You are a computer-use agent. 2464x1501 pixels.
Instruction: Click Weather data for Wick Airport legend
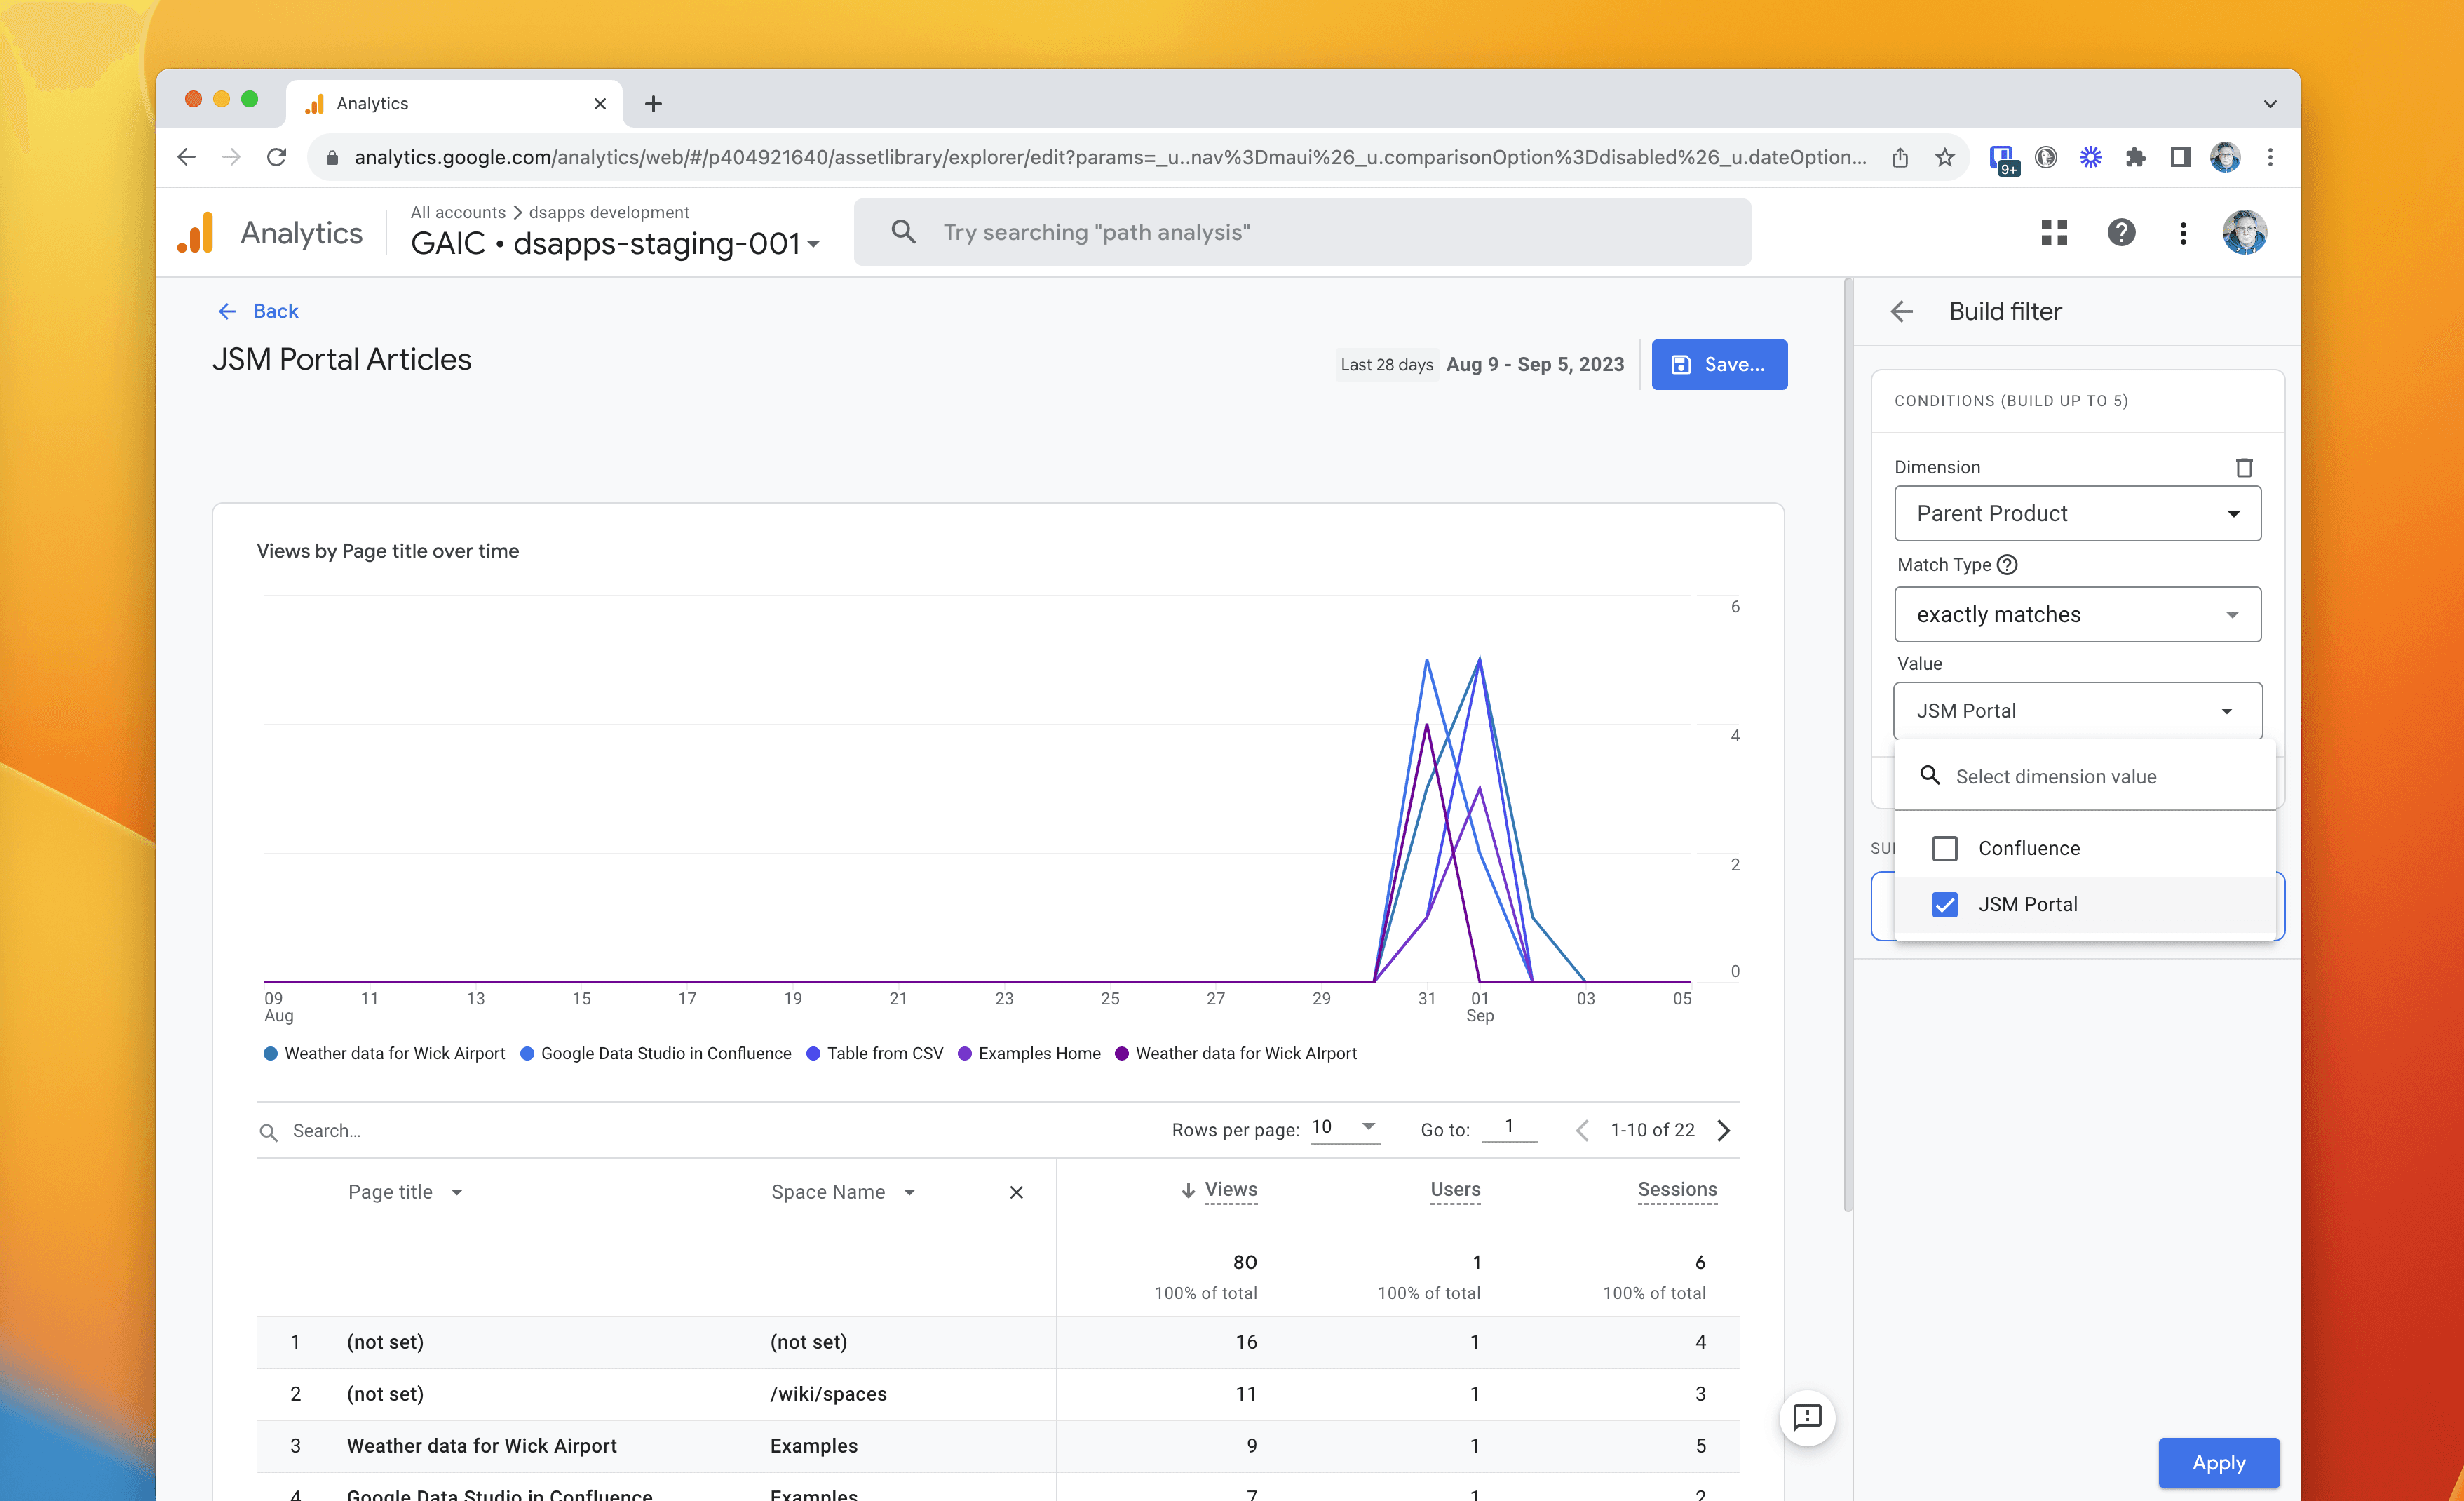point(385,1053)
